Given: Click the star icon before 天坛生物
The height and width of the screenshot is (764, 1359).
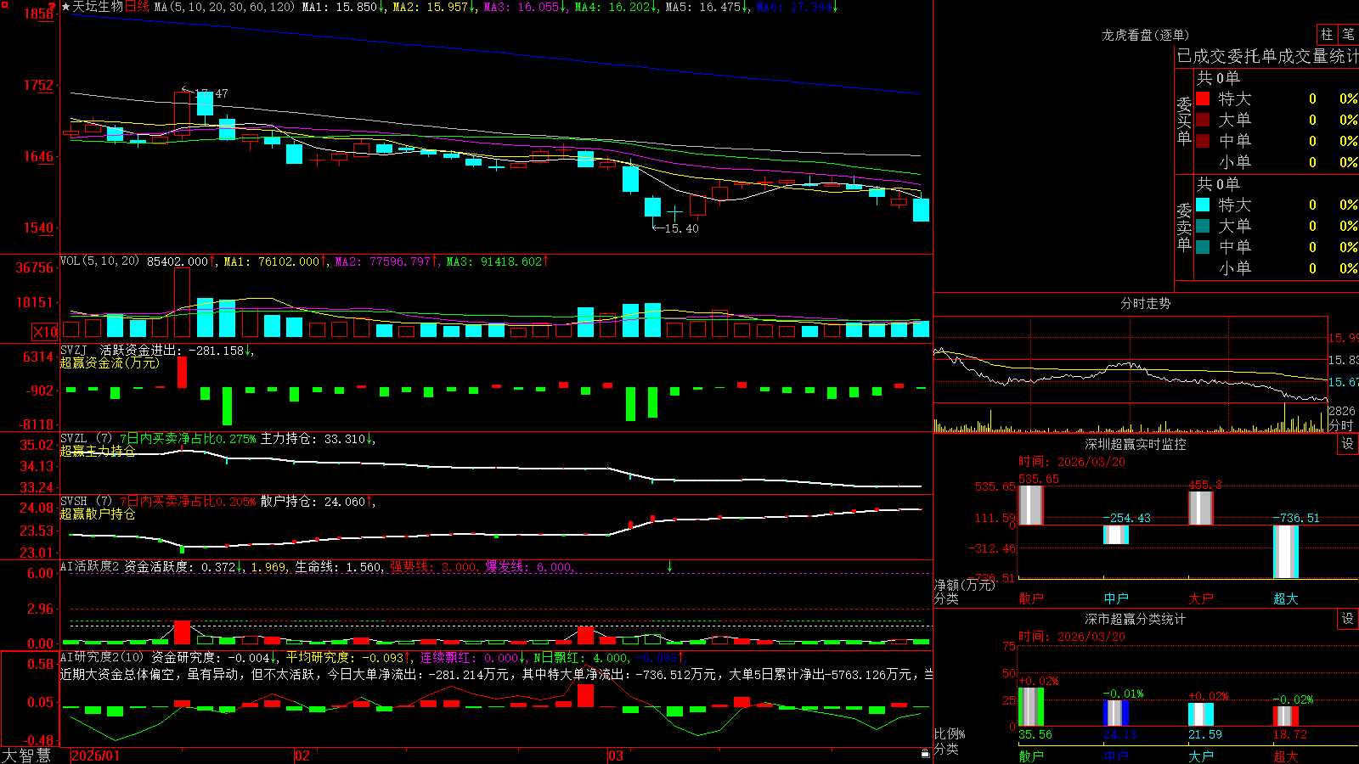Looking at the screenshot, I should pyautogui.click(x=66, y=7).
